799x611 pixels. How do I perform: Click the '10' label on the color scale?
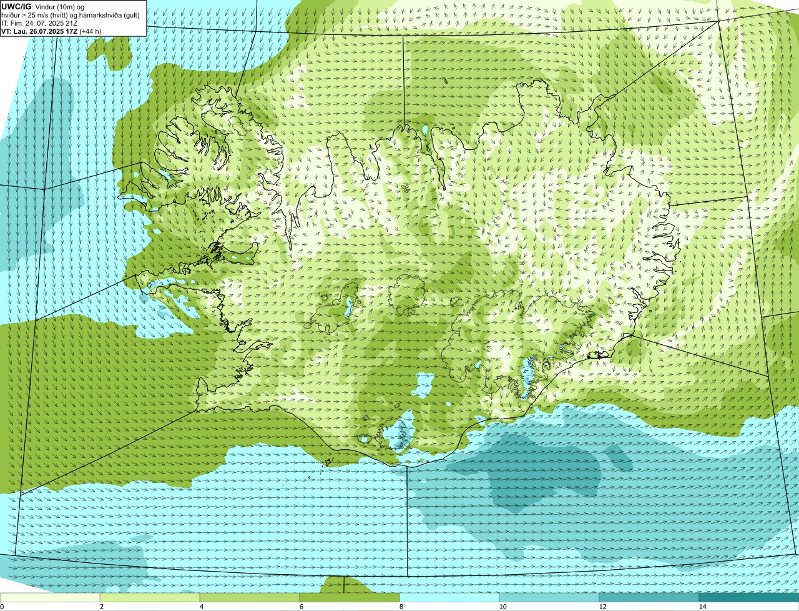point(502,607)
